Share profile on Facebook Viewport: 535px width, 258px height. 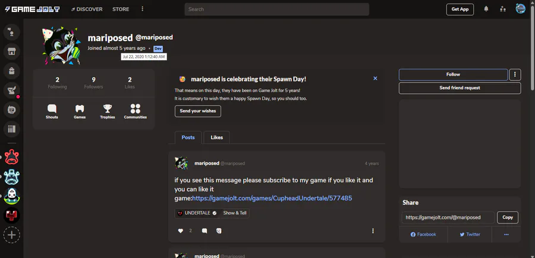pos(423,234)
